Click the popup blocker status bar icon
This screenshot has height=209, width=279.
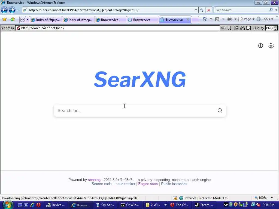pos(175,198)
